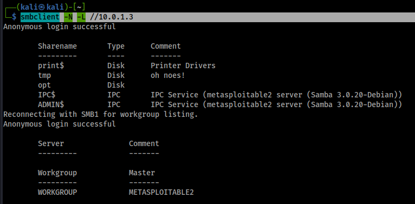Image resolution: width=415 pixels, height=204 pixels.
Task: Click Disk type in the tmp row
Action: pos(116,75)
